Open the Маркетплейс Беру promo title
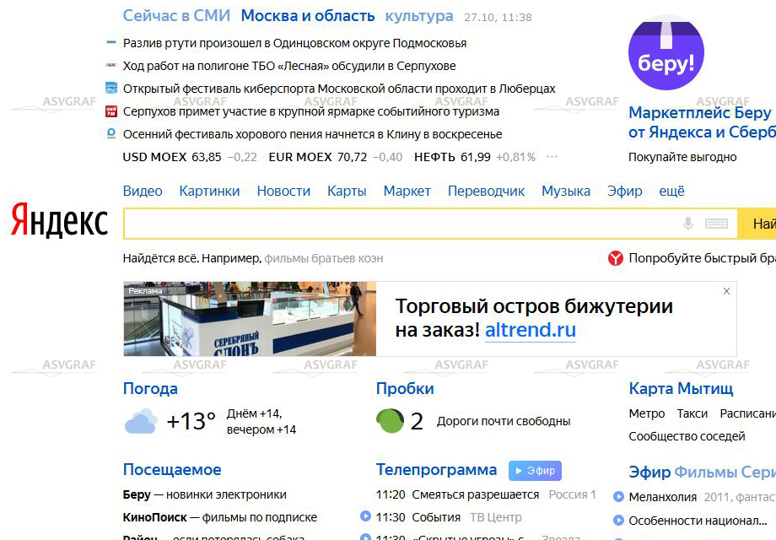Screen dimensions: 776x540 tap(703, 122)
